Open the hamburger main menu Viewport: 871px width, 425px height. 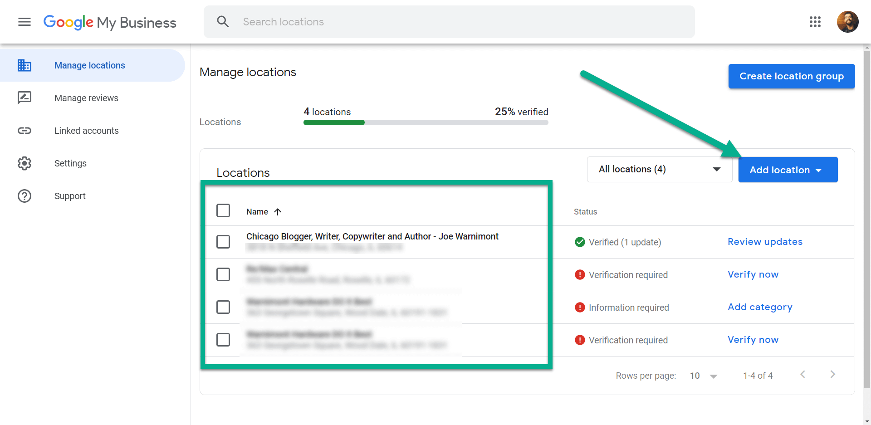(24, 22)
